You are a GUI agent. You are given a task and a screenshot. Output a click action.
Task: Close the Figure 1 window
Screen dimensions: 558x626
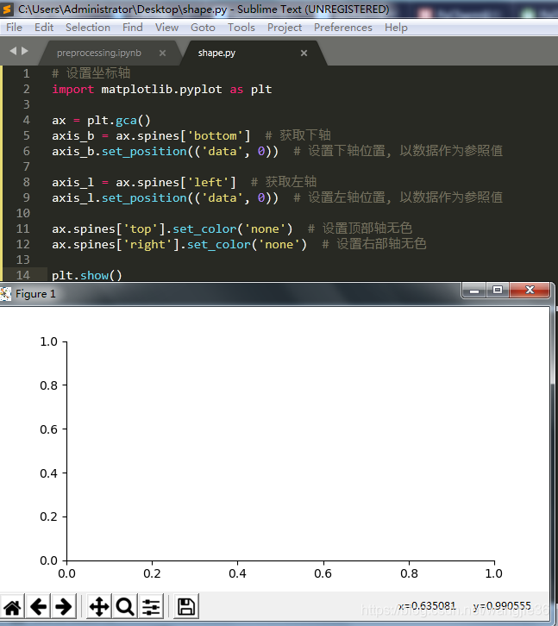[530, 291]
